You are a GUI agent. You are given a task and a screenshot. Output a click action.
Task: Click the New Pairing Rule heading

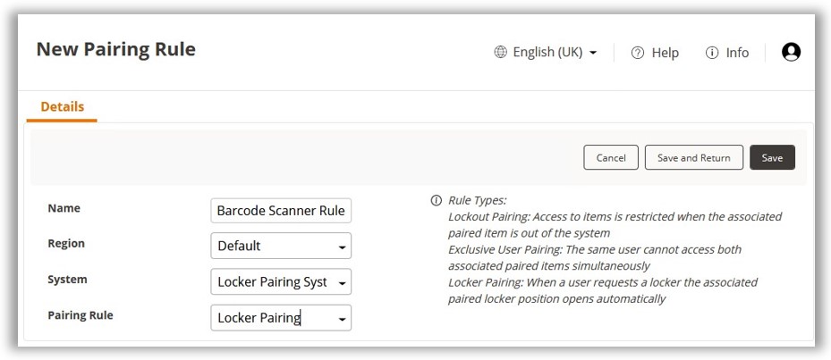[115, 49]
